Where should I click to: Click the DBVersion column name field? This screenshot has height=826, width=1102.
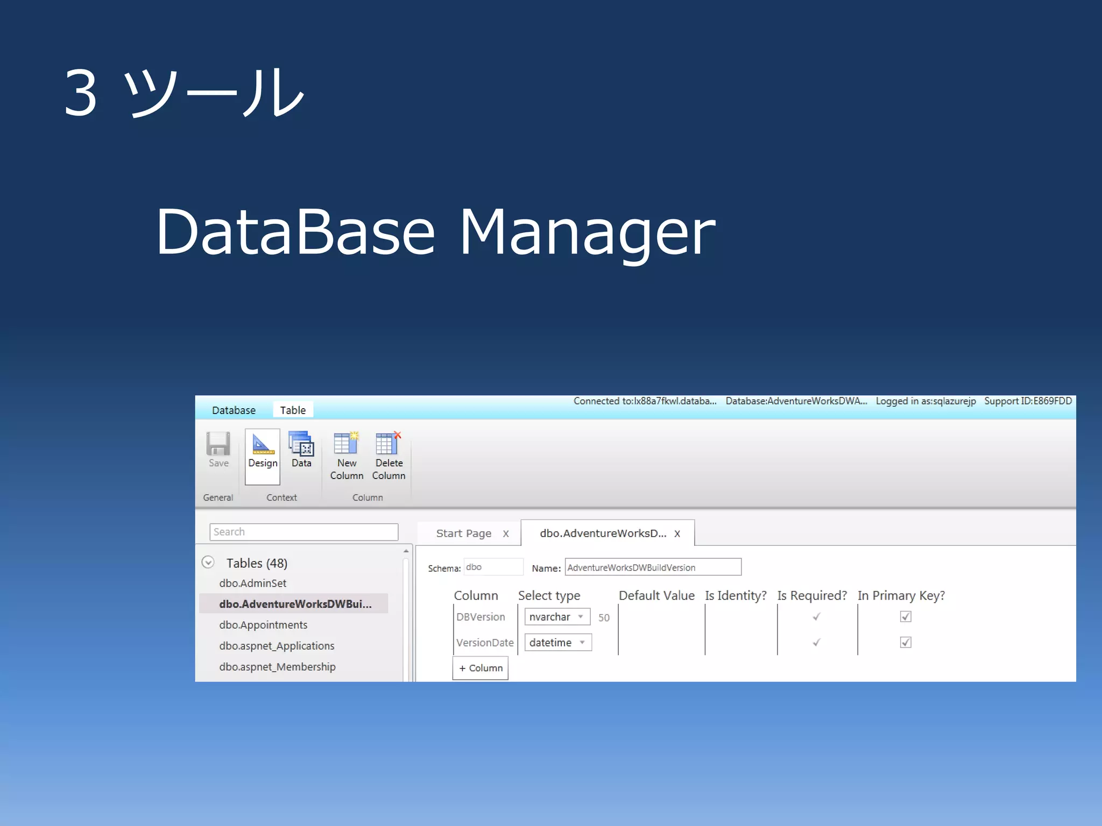481,617
